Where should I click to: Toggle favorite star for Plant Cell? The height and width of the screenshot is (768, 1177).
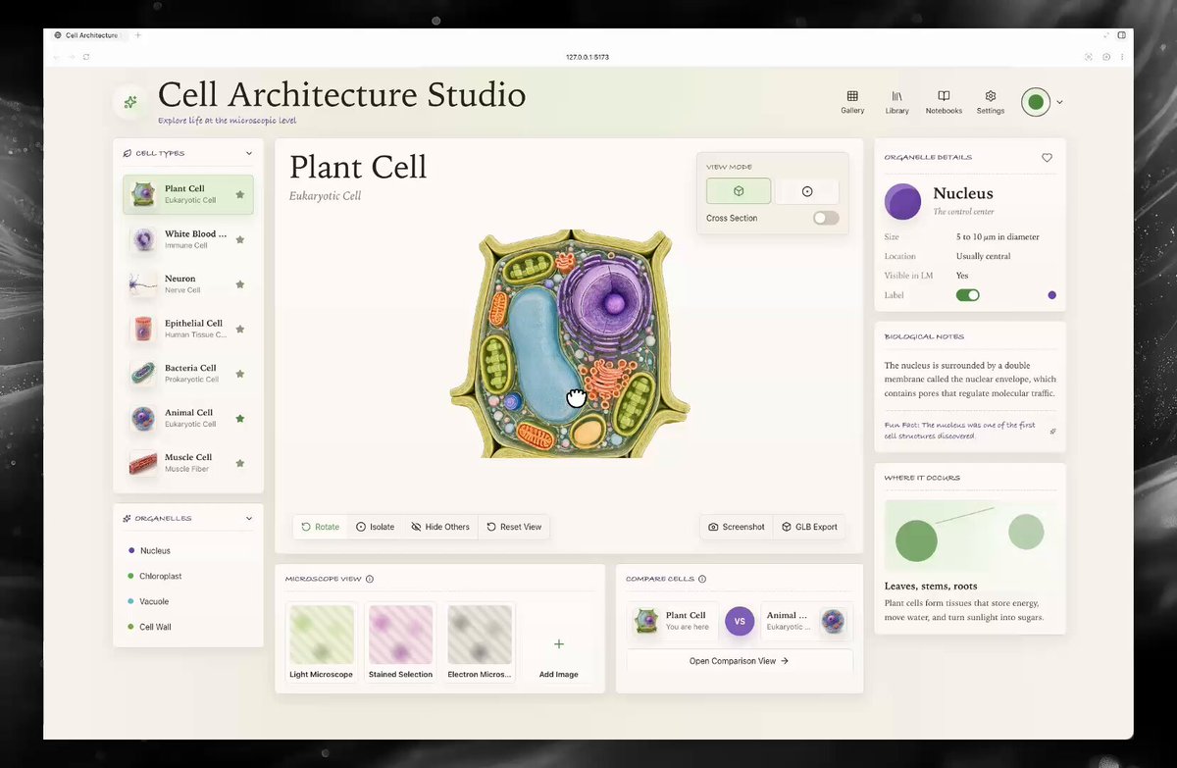pos(240,194)
